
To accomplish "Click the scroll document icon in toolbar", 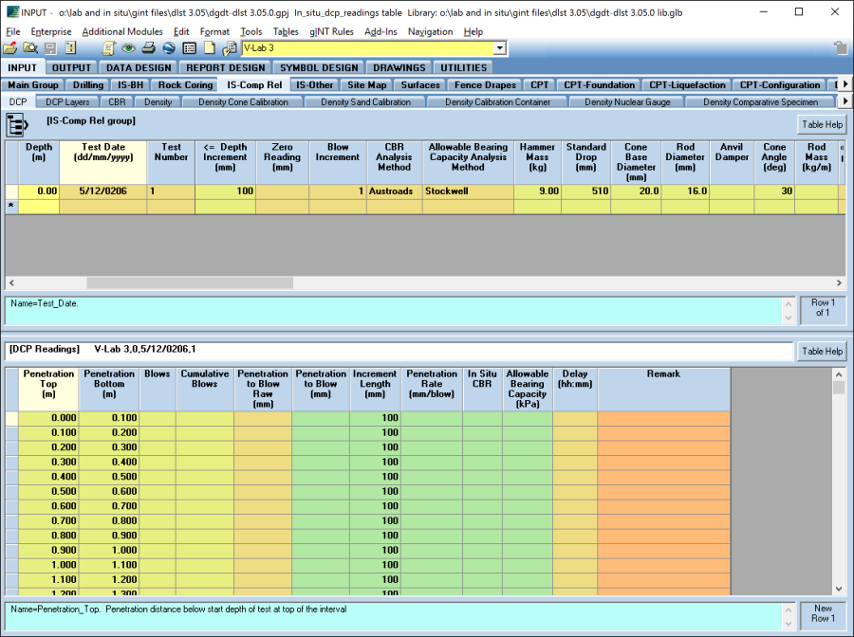I will [109, 48].
